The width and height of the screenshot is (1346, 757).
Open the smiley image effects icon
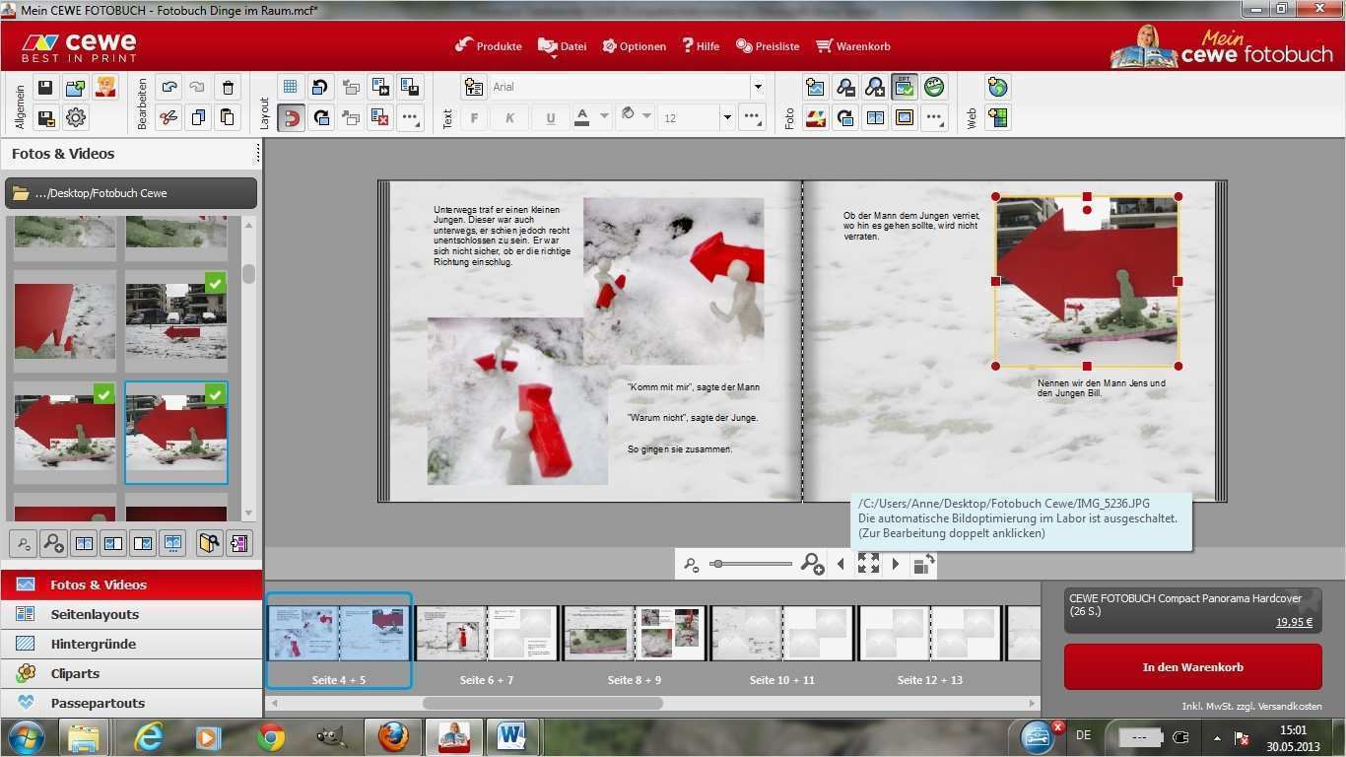[x=934, y=87]
